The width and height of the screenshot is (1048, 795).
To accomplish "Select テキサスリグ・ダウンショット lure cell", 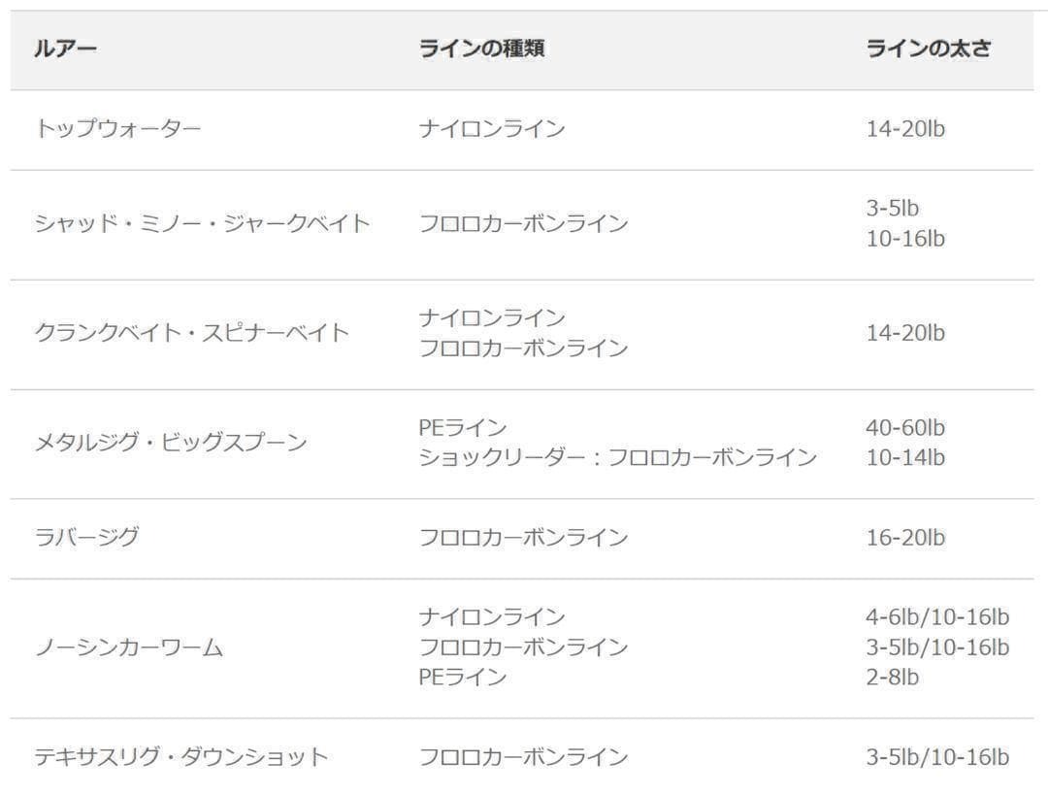I will point(181,757).
